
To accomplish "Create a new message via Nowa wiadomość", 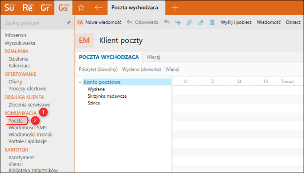I will [x=103, y=22].
